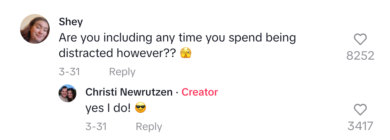The width and height of the screenshot is (390, 140).
Task: Click the word "spend" in Shey's comment
Action: 242,39
